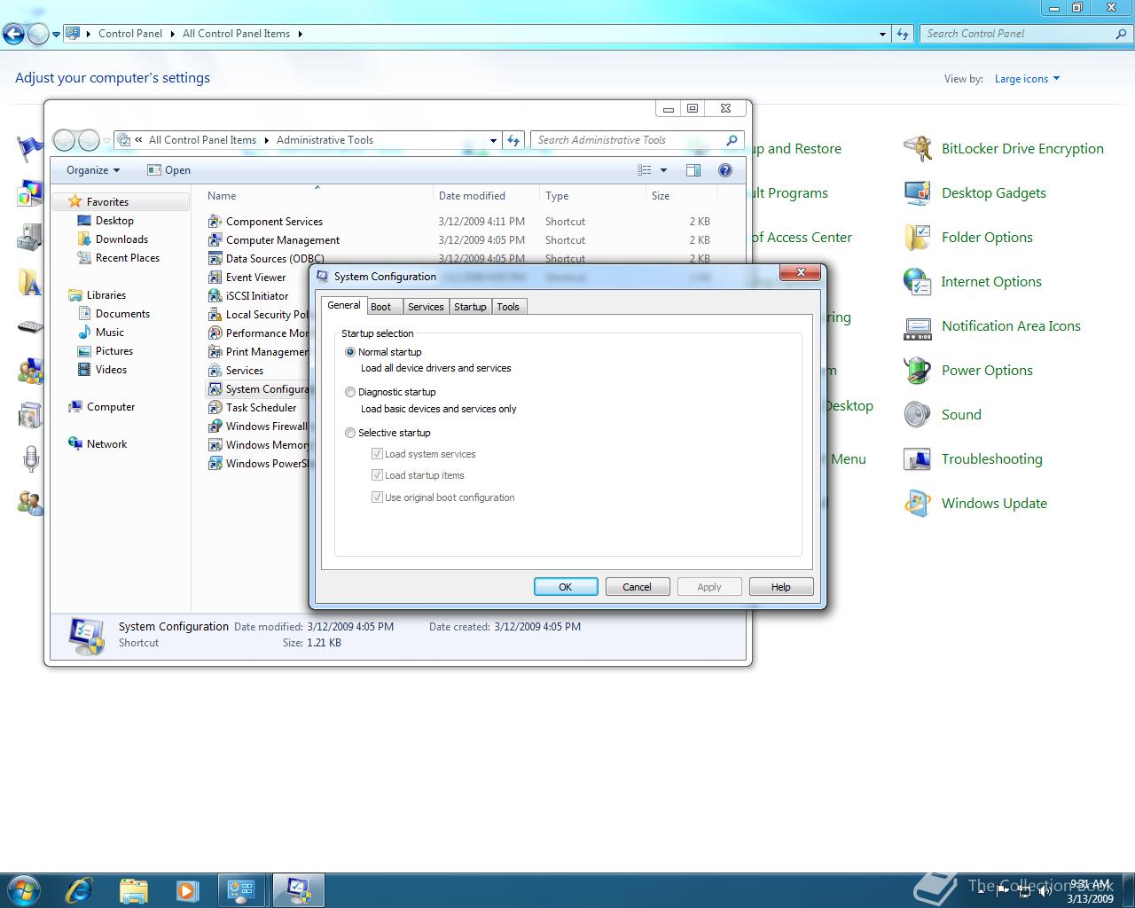
Task: Open the Organize dropdown menu
Action: click(x=92, y=170)
